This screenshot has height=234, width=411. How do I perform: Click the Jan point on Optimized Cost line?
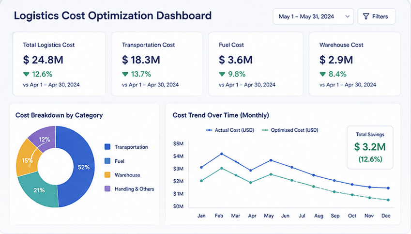pos(201,181)
